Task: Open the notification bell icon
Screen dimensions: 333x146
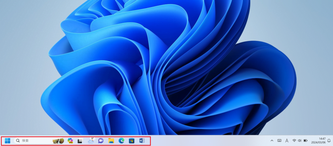Action: coord(329,140)
